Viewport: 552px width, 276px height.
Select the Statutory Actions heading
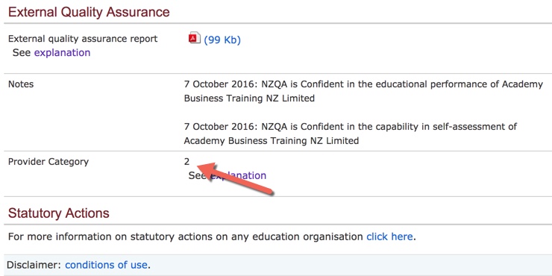pyautogui.click(x=58, y=213)
